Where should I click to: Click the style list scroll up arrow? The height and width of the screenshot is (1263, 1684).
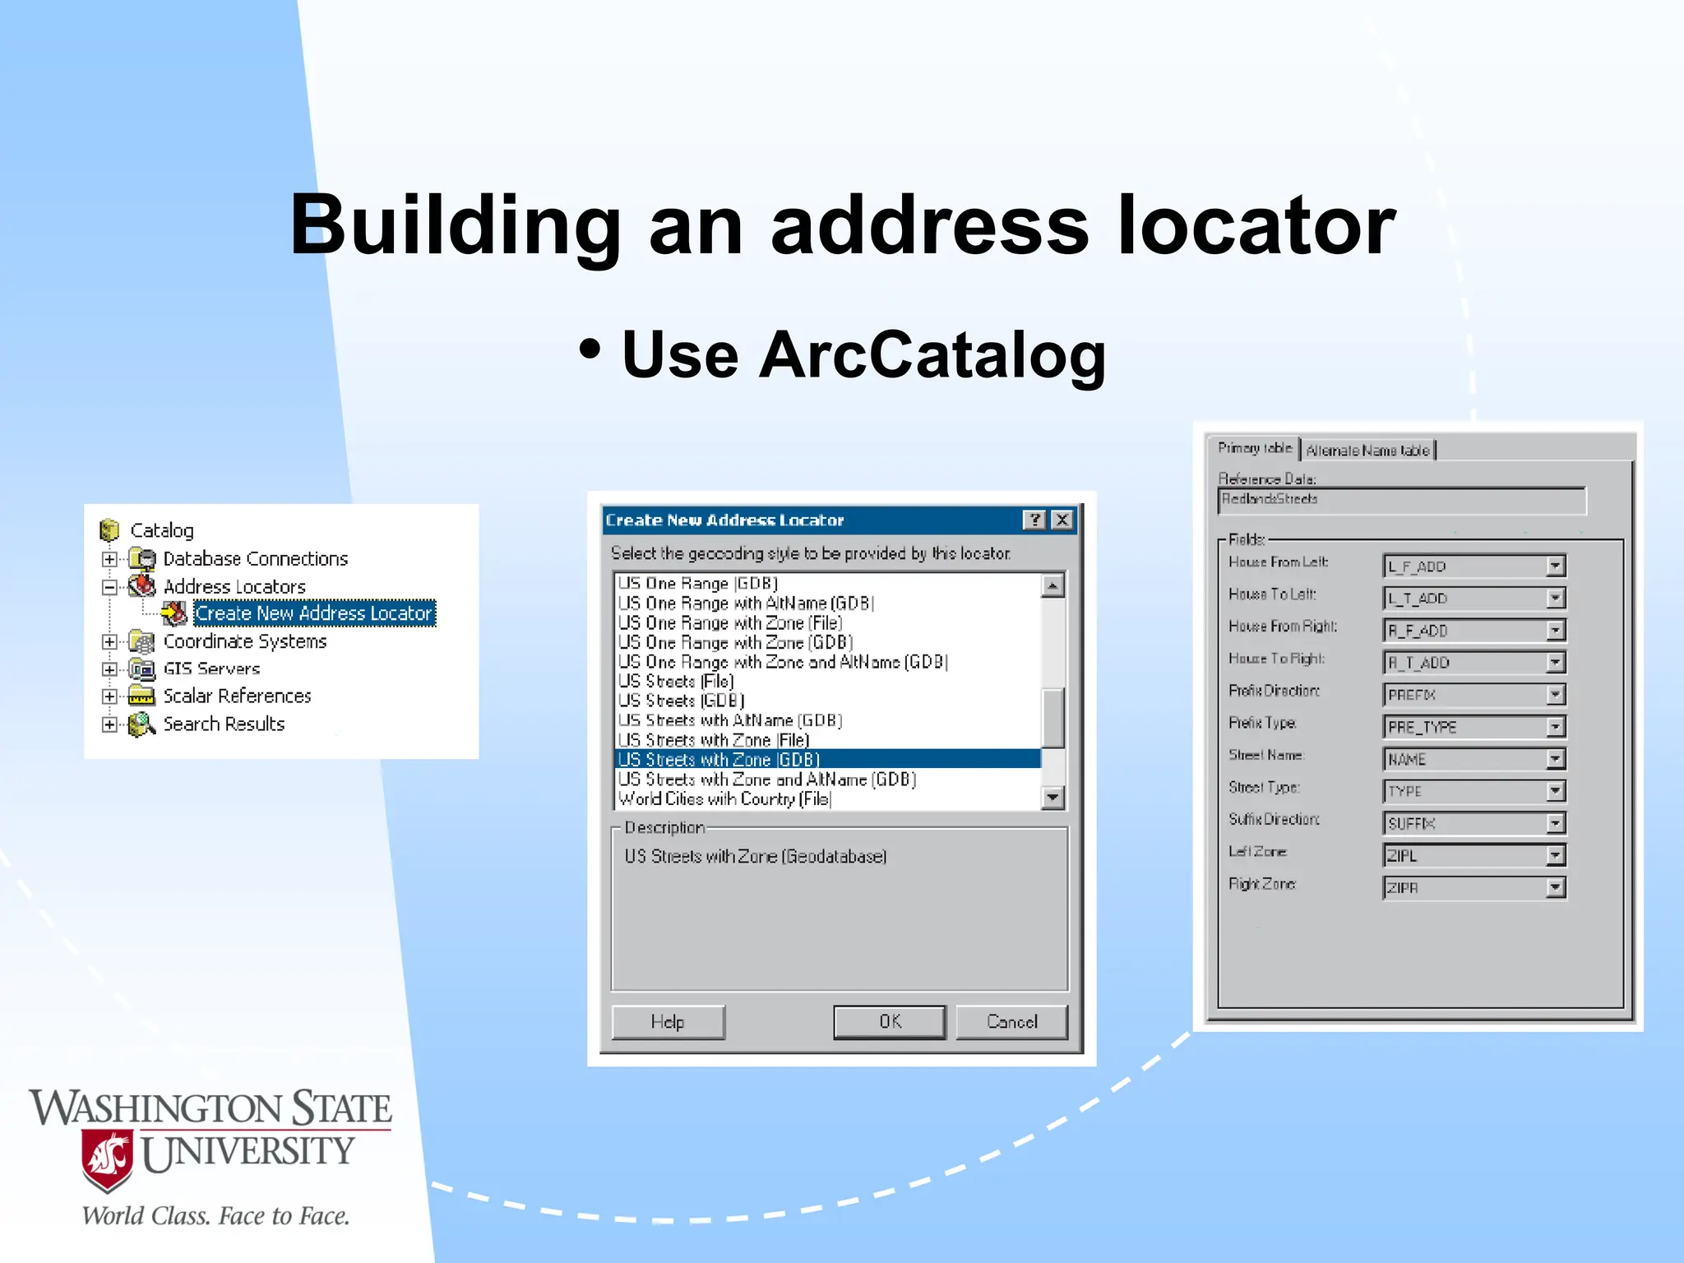pos(1052,585)
